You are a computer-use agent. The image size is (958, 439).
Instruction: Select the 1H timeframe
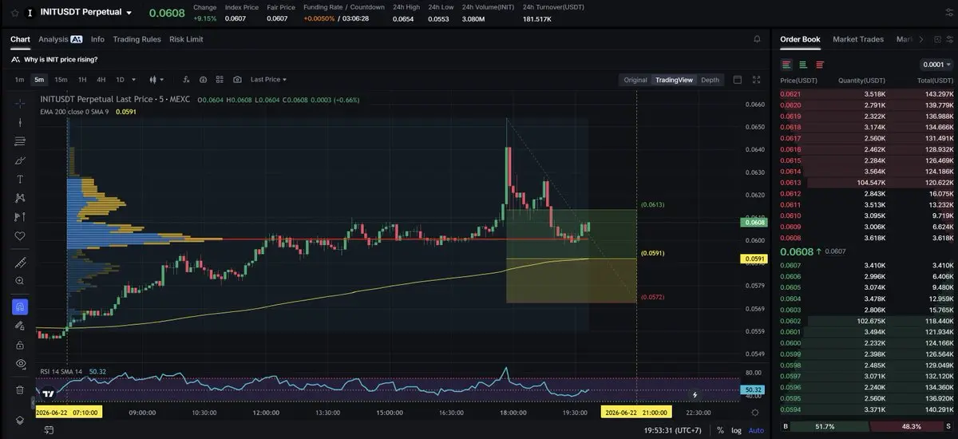click(81, 80)
